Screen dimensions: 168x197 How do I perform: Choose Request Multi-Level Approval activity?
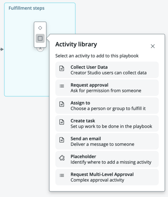click(x=107, y=177)
